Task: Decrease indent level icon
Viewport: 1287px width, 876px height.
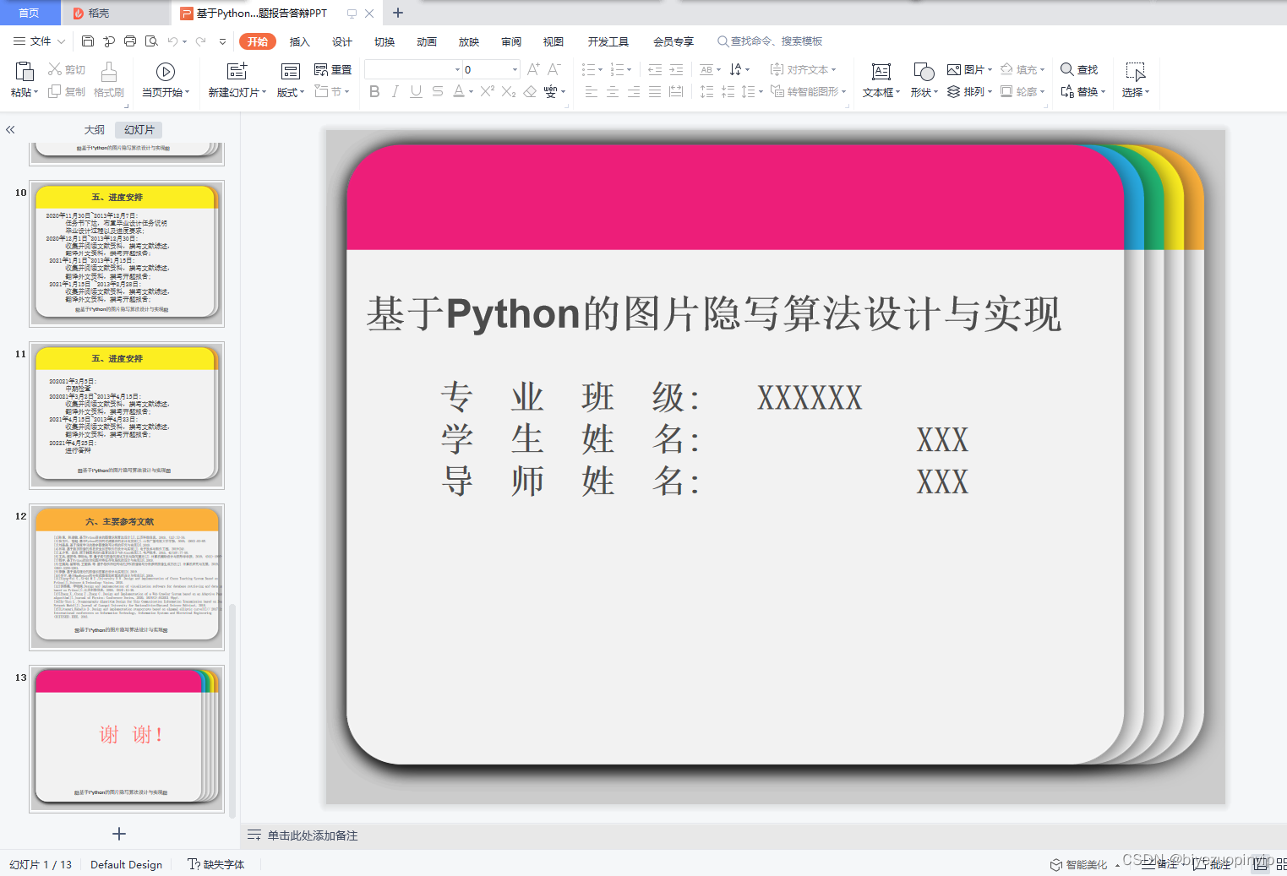Action: [655, 69]
